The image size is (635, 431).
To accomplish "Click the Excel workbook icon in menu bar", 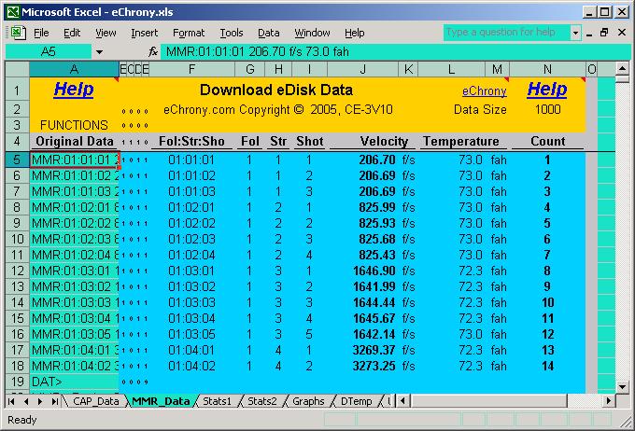I will [x=16, y=33].
